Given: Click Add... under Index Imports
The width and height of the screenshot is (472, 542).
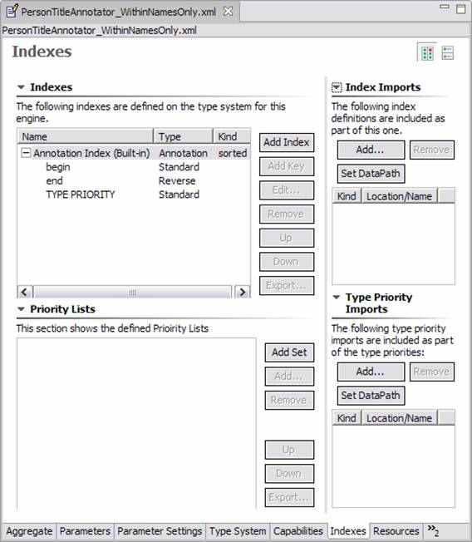Looking at the screenshot, I should coord(371,150).
